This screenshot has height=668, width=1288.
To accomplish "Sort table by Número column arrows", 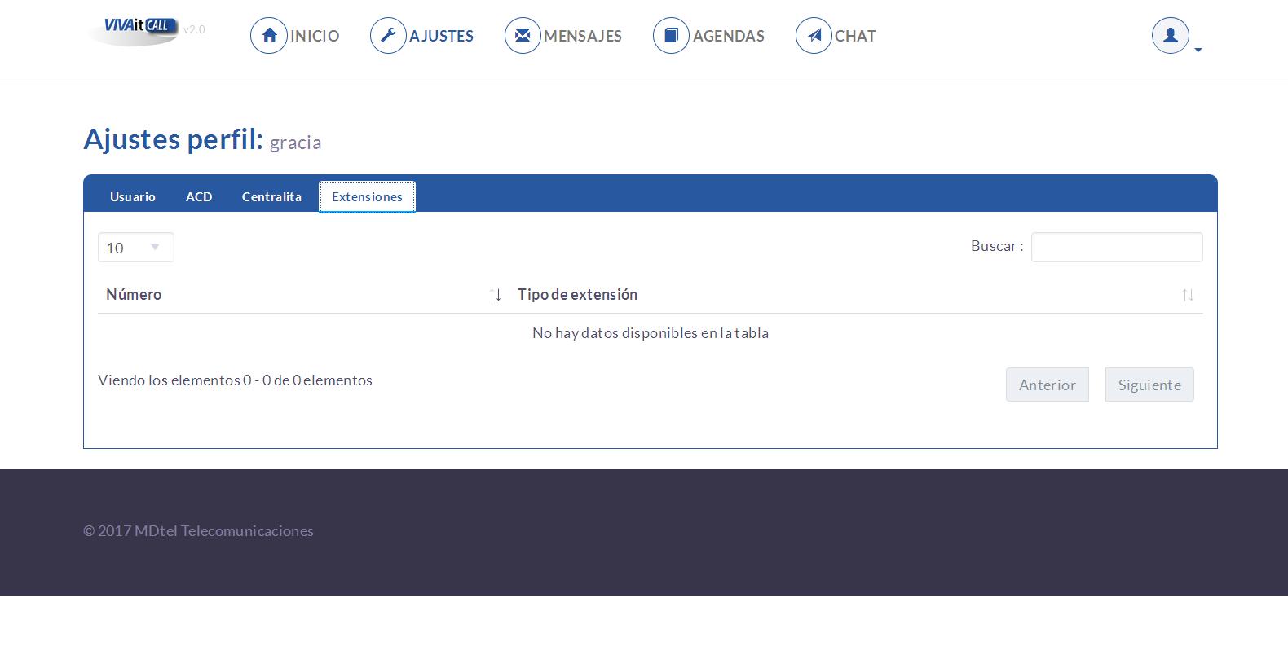I will (x=495, y=295).
